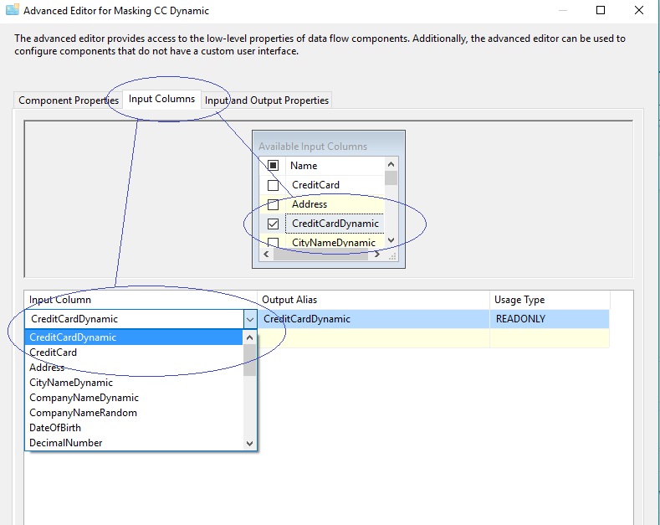Choose Address from the dropdown list
Screen dimensions: 660x525
[134, 368]
